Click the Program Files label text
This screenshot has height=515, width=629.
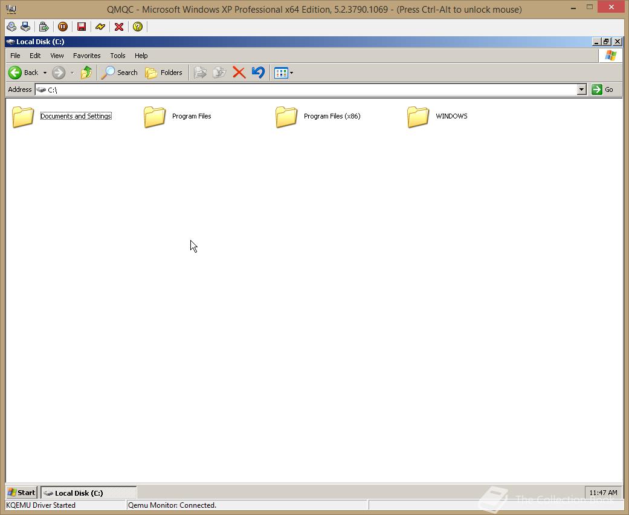[192, 116]
